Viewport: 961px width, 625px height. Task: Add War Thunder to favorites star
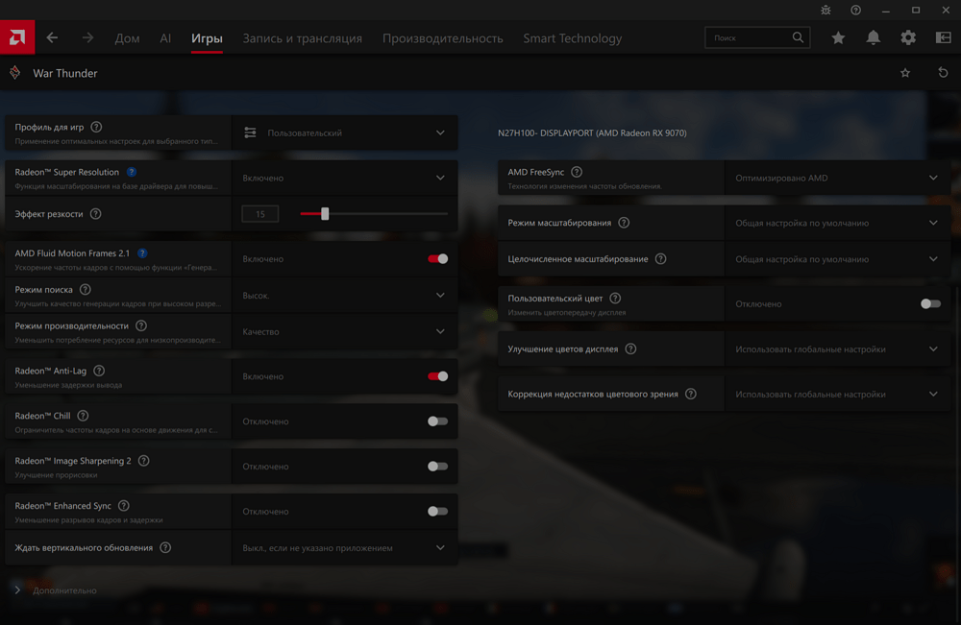[x=905, y=73]
